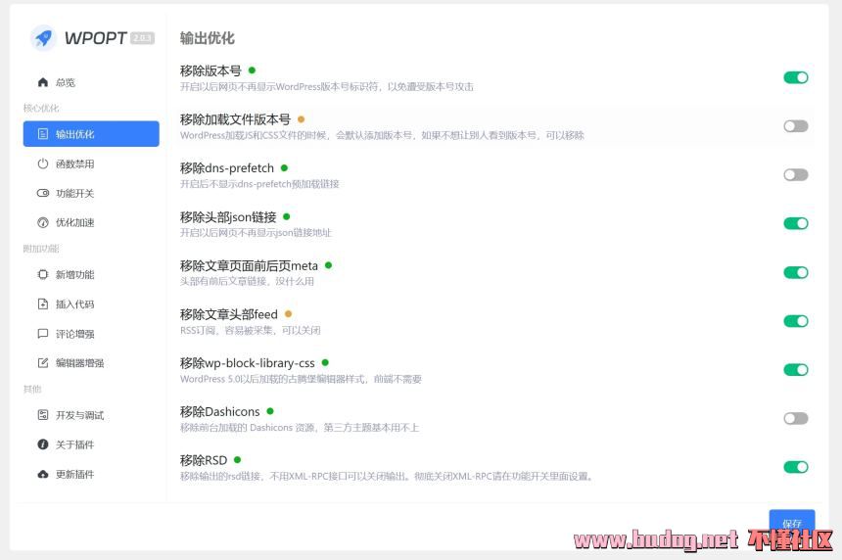Open the 关于插件 page
The width and height of the screenshot is (842, 560).
point(91,444)
